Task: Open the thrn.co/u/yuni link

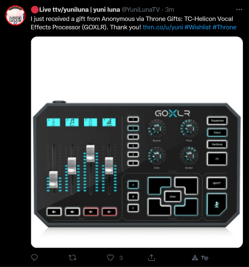Action: (163, 27)
